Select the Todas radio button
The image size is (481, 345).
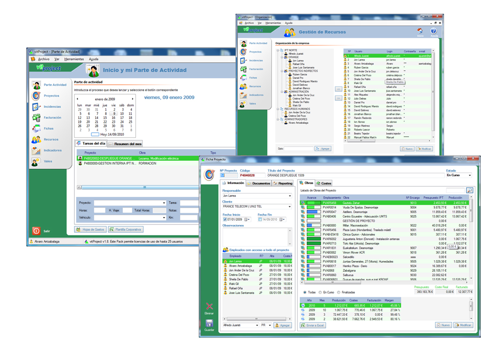pos(305,292)
